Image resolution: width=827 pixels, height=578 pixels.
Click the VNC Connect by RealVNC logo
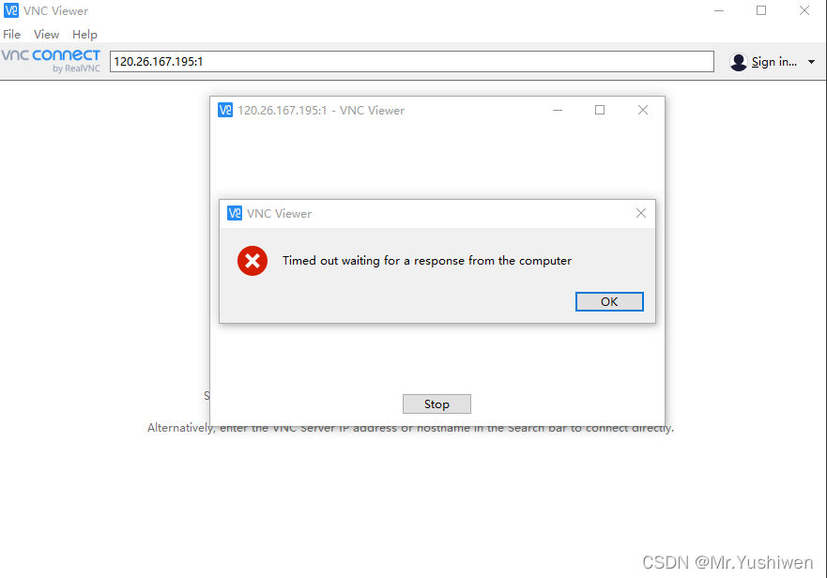tap(51, 61)
